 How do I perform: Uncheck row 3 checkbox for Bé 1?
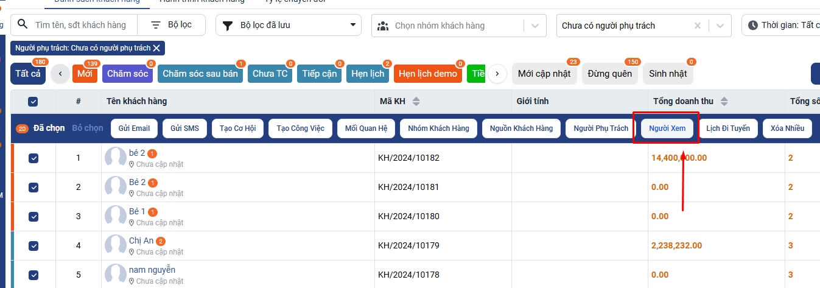point(33,216)
